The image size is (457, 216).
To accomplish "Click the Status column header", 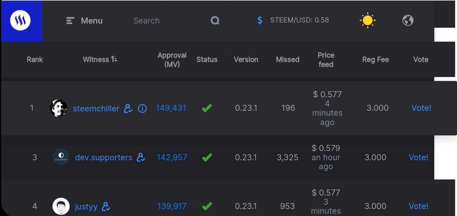I will (207, 60).
